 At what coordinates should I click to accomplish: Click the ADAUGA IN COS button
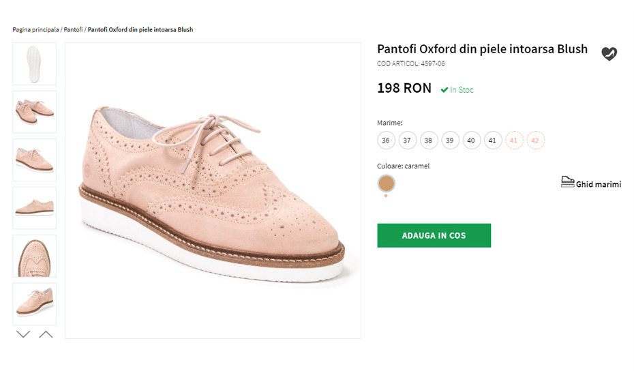pos(434,235)
